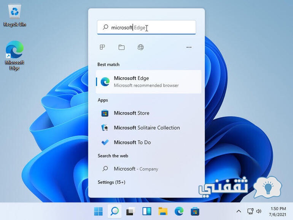Open the more options ellipsis menu
This screenshot has height=220, width=293.
pyautogui.click(x=189, y=47)
